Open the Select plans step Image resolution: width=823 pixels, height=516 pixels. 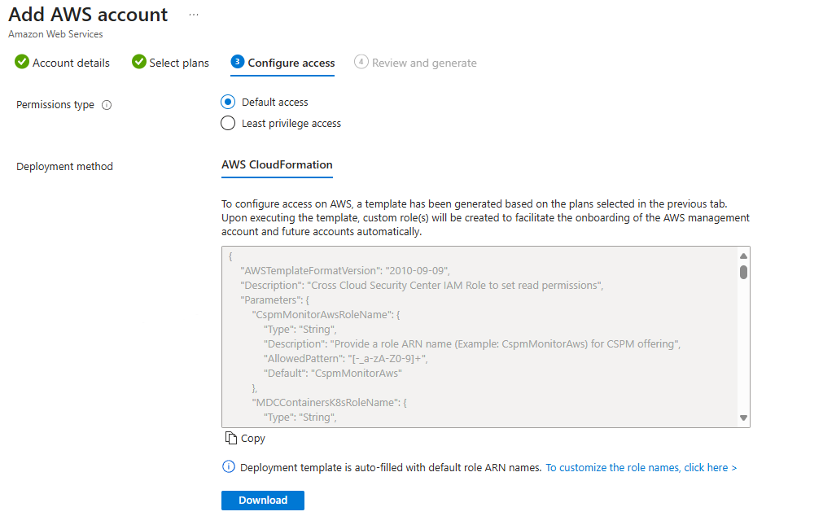point(179,63)
